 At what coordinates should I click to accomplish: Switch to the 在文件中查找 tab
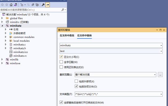67,36
